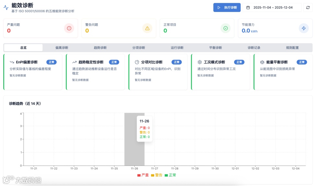Select the 运行诊断 tab

pos(177,48)
